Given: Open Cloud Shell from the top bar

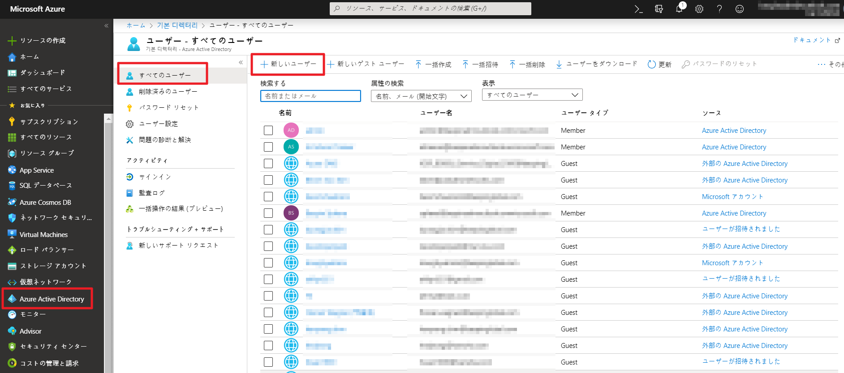Looking at the screenshot, I should point(638,9).
